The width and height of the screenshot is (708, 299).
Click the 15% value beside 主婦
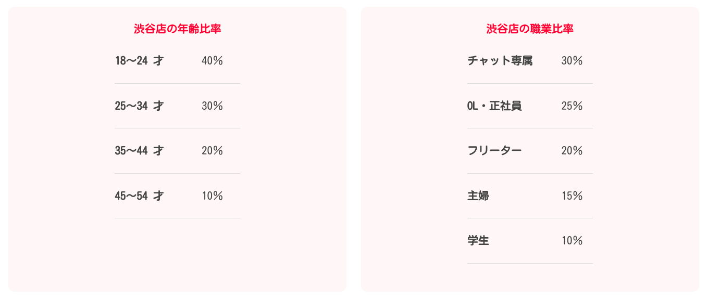click(x=572, y=196)
